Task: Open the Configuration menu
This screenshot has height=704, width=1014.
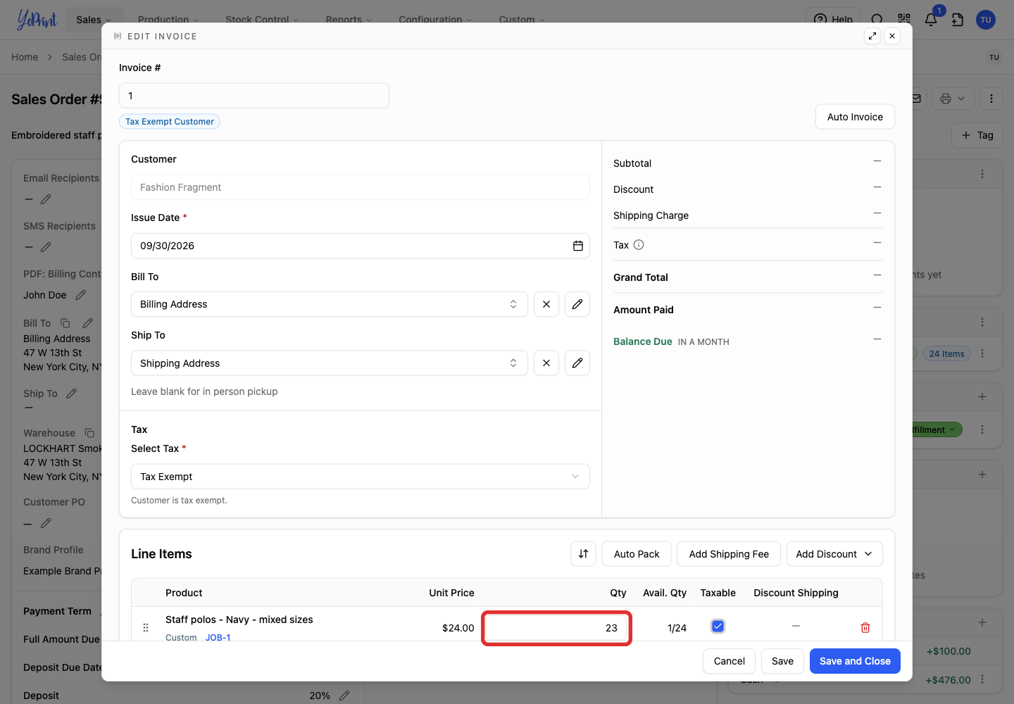Action: tap(435, 20)
